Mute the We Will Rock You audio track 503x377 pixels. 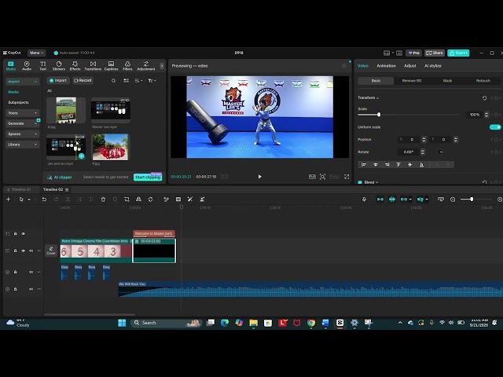[x=31, y=289]
